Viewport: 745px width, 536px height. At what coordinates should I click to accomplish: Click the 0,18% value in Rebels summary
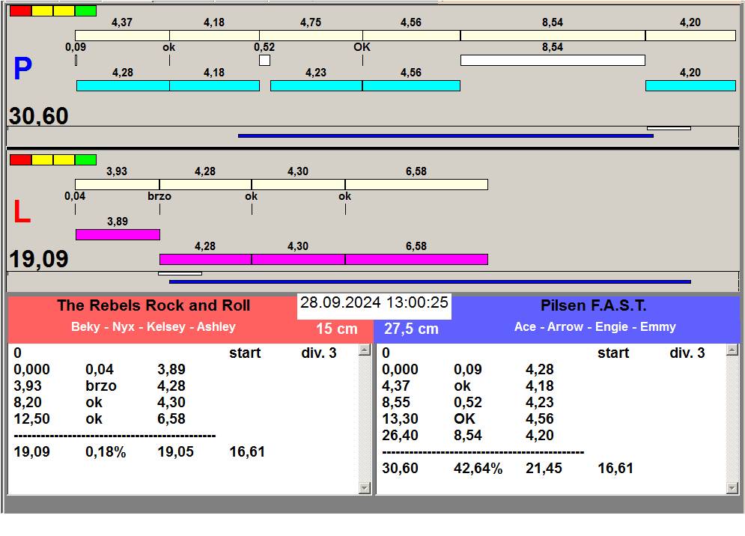pos(106,452)
